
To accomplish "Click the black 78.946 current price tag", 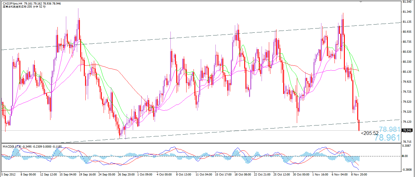I will pyautogui.click(x=407, y=130).
